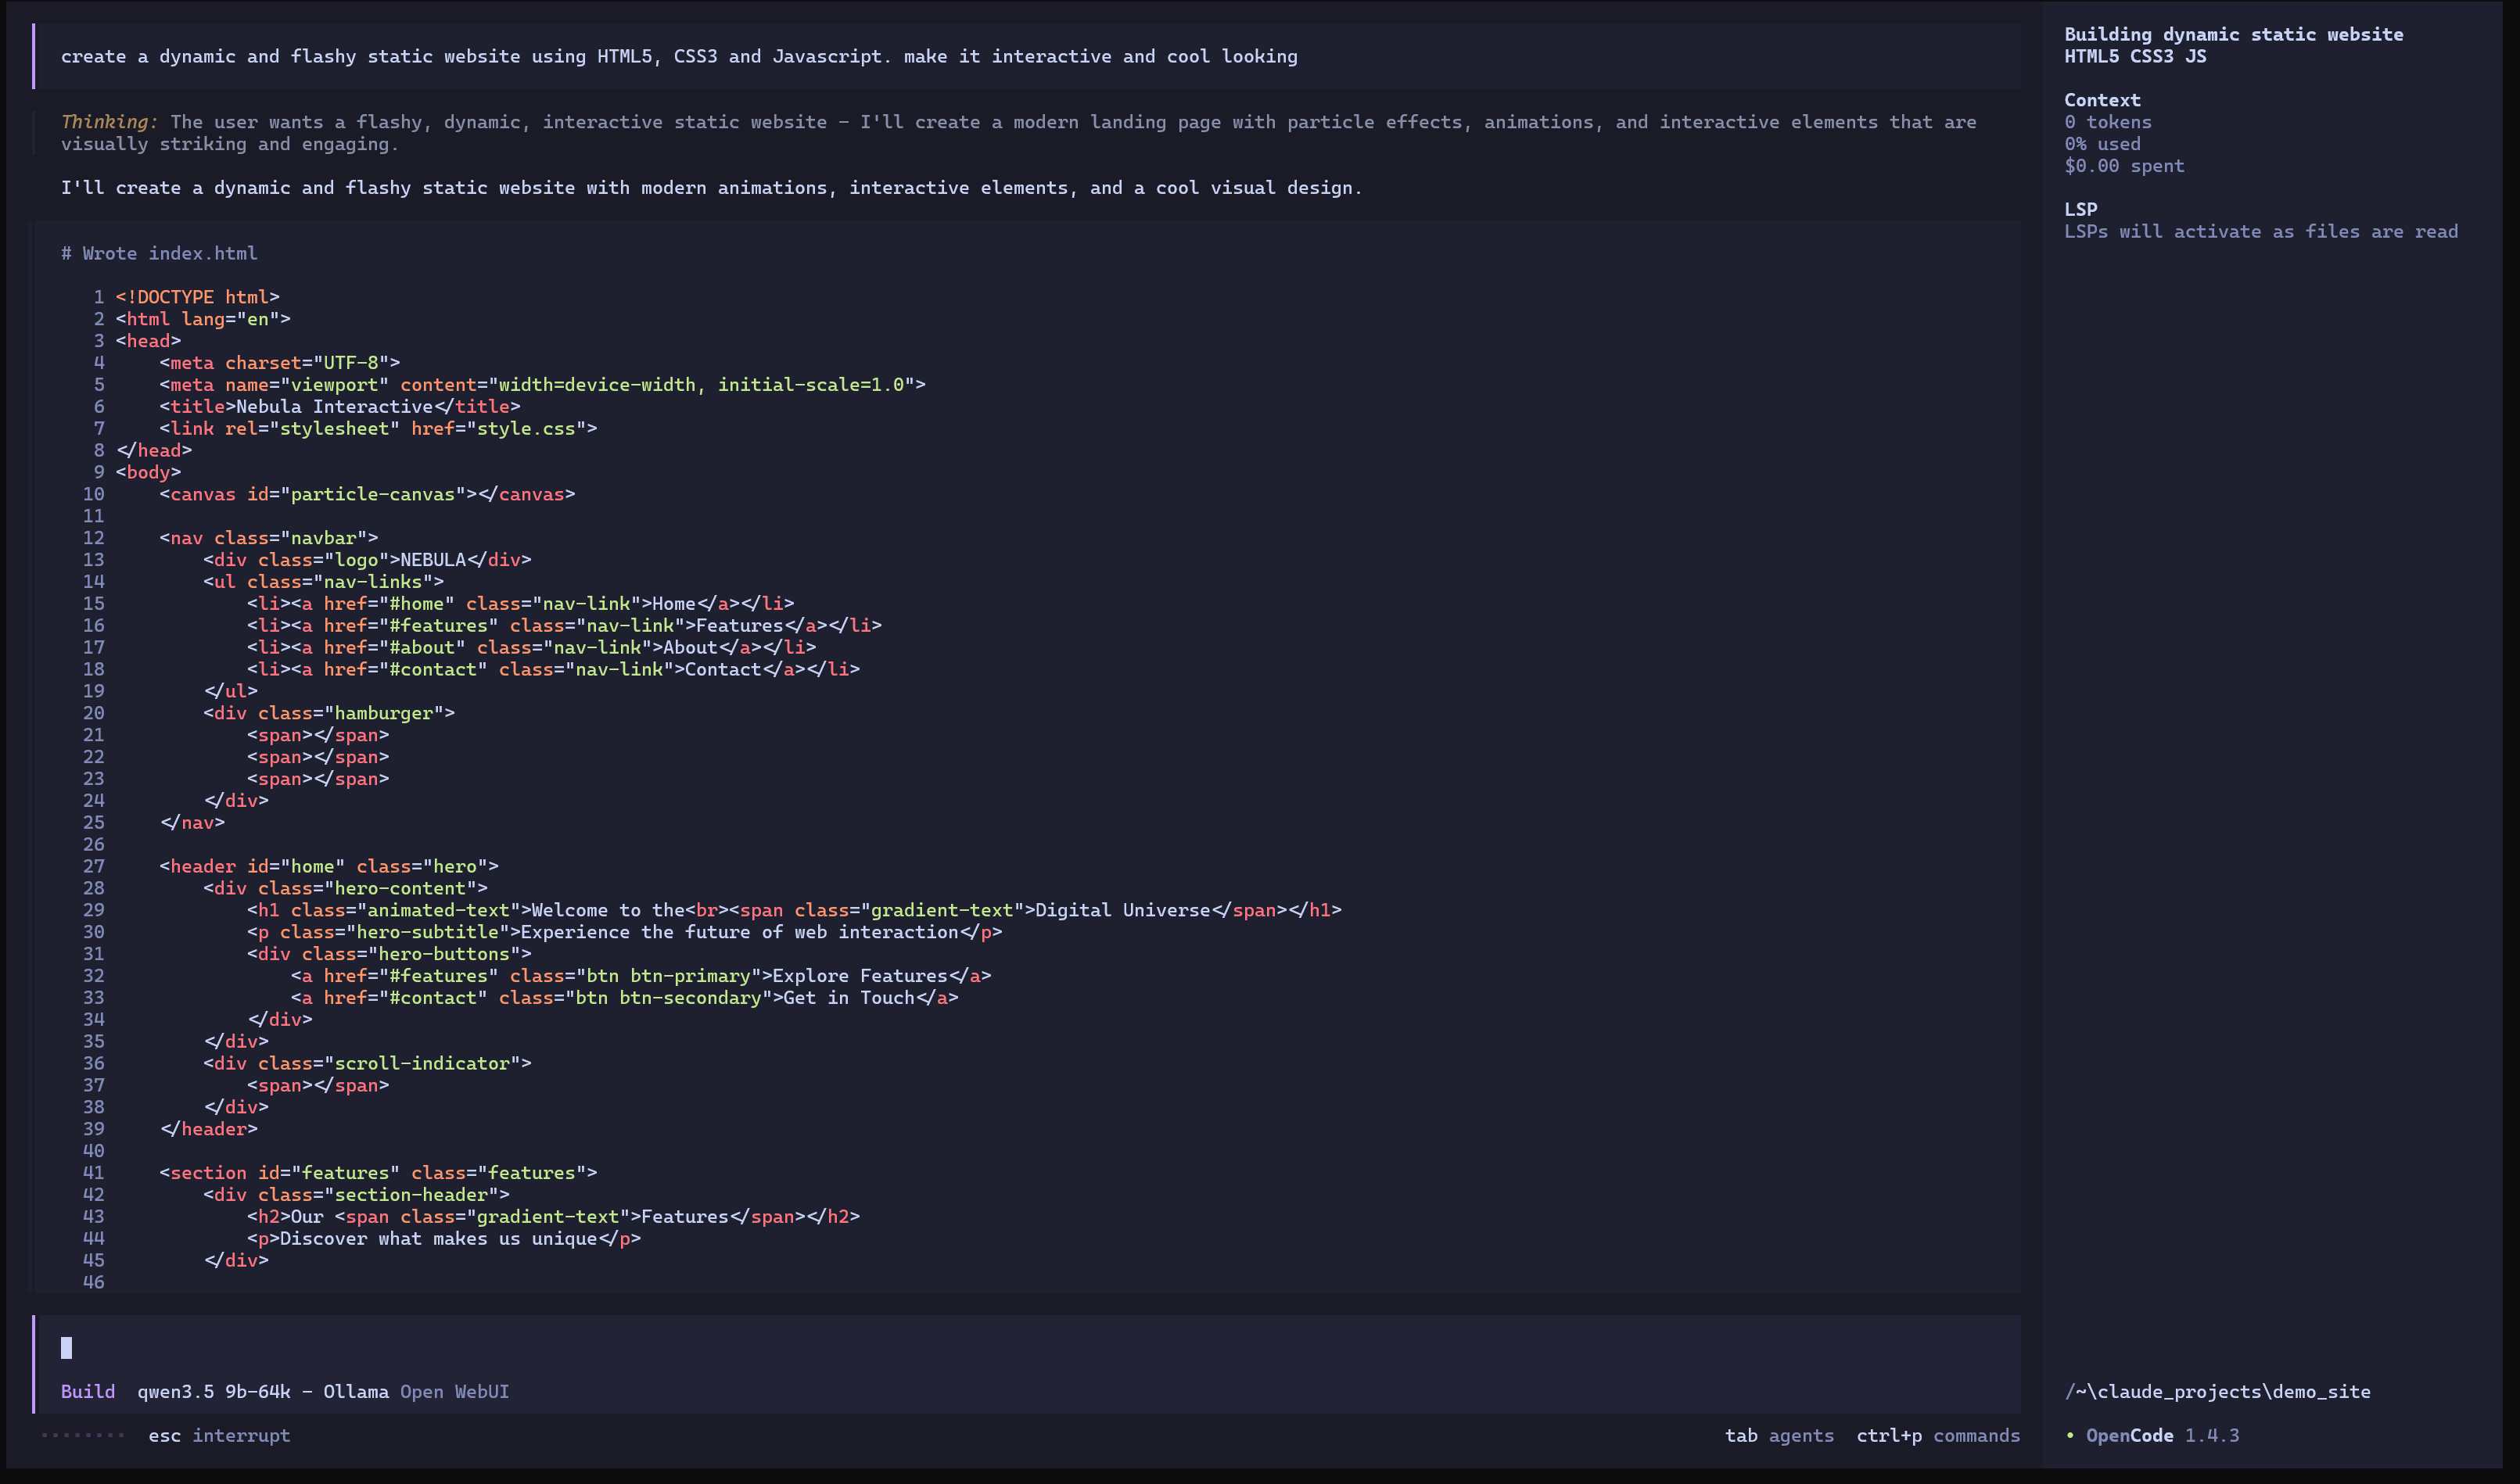The height and width of the screenshot is (1484, 2520).
Task: Click the '#features' nav-link code line
Action: point(564,625)
